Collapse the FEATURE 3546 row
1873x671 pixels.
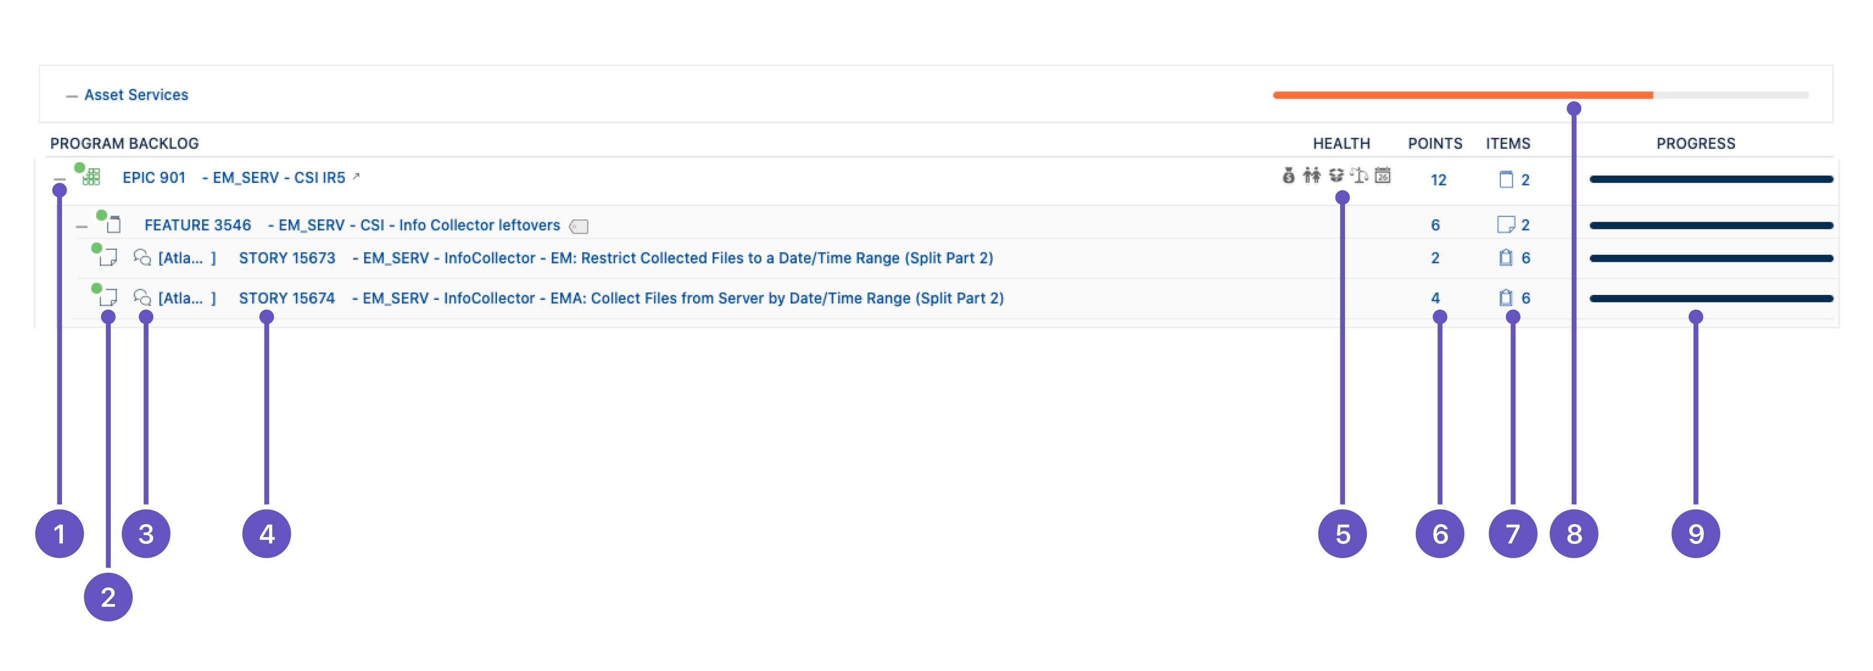coord(82,227)
